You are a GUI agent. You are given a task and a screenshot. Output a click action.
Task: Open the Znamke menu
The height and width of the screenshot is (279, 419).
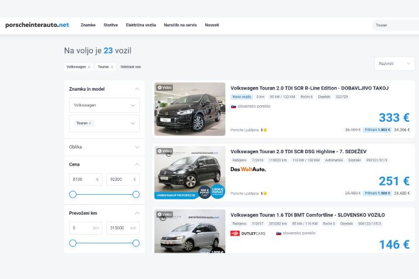(88, 25)
